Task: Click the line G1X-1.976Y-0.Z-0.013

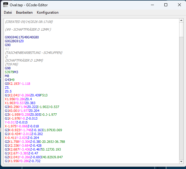Action: tap(21, 118)
